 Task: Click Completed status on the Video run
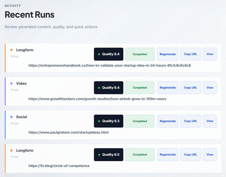click(140, 88)
